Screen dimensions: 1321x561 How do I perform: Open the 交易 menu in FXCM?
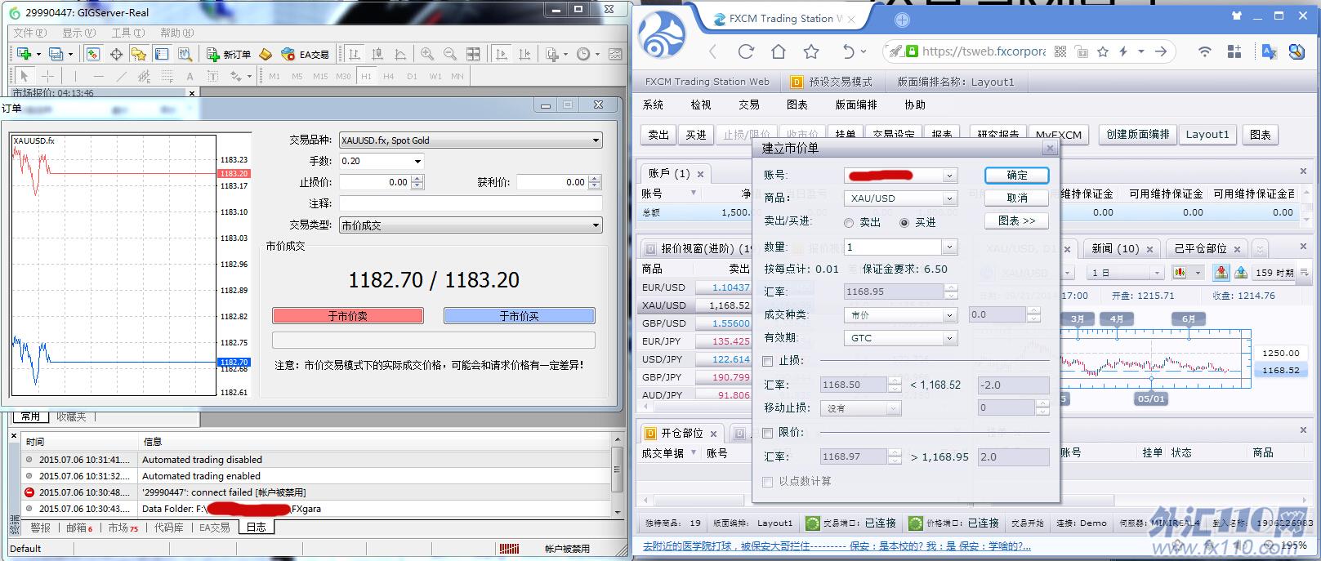(749, 105)
